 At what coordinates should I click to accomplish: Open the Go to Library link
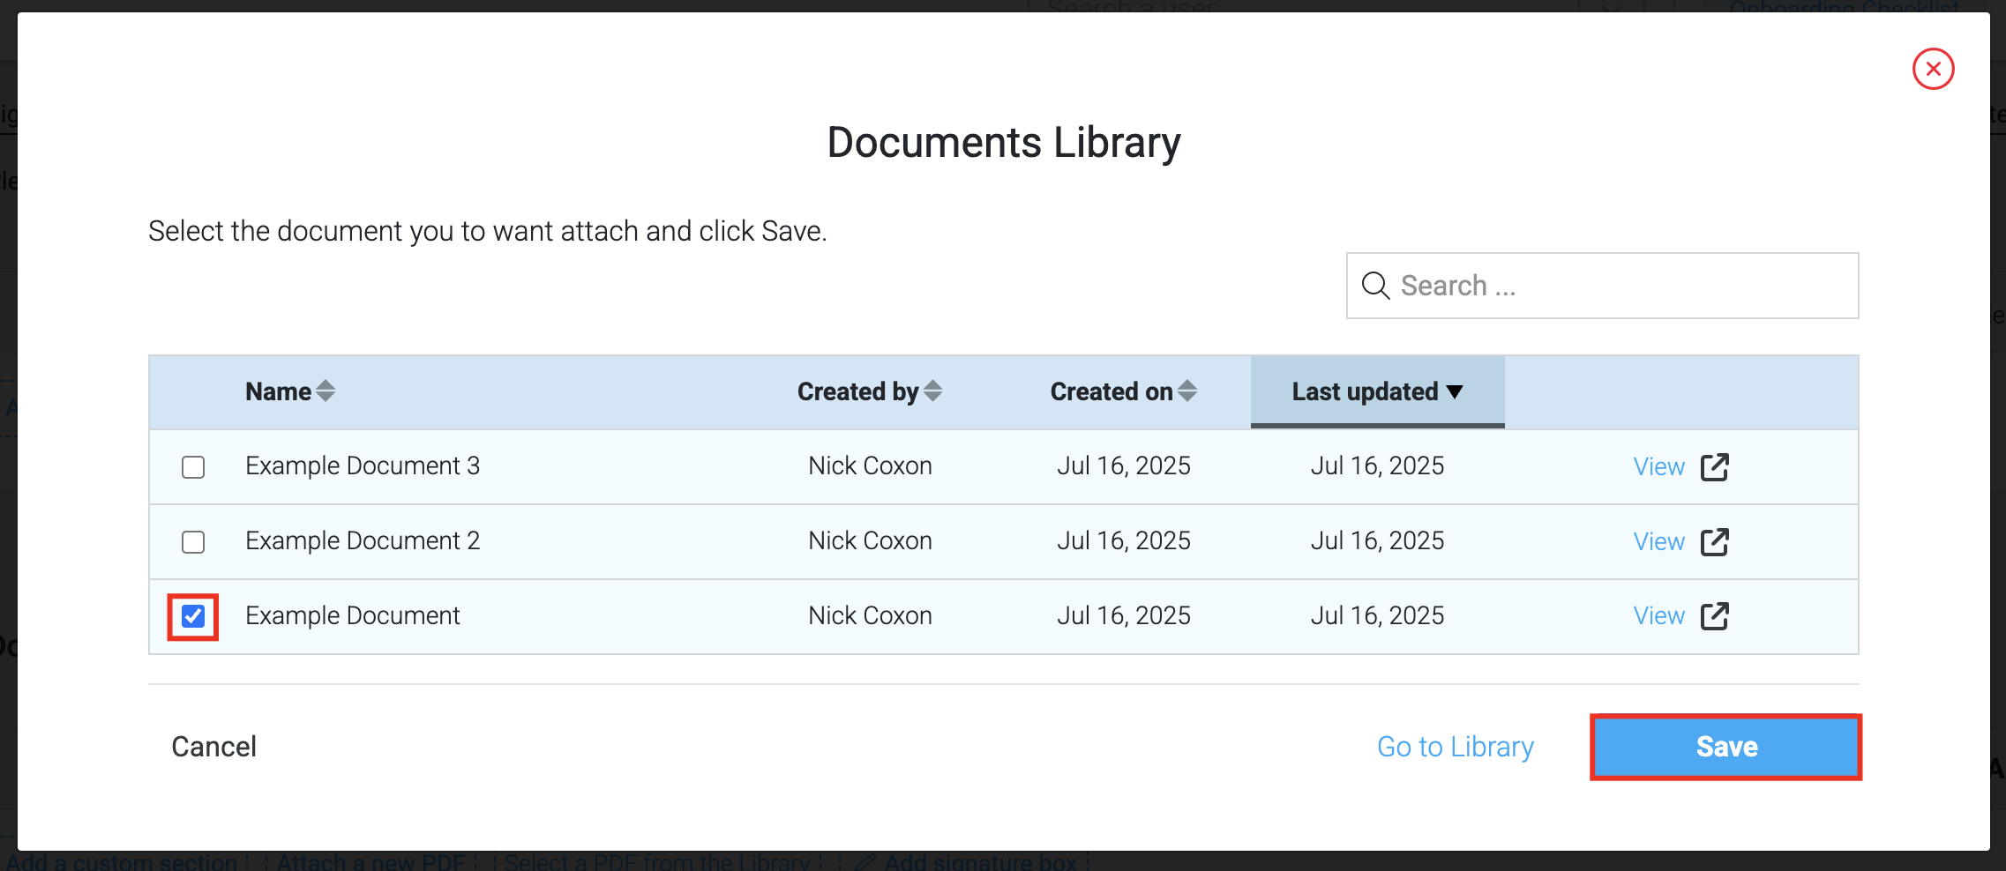click(x=1456, y=747)
